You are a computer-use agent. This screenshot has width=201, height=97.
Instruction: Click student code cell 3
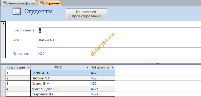click(18, 84)
